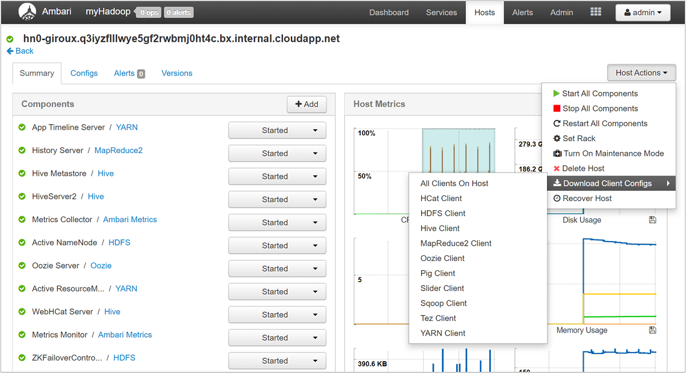
Task: Click the Ambari logo icon
Action: pos(28,11)
